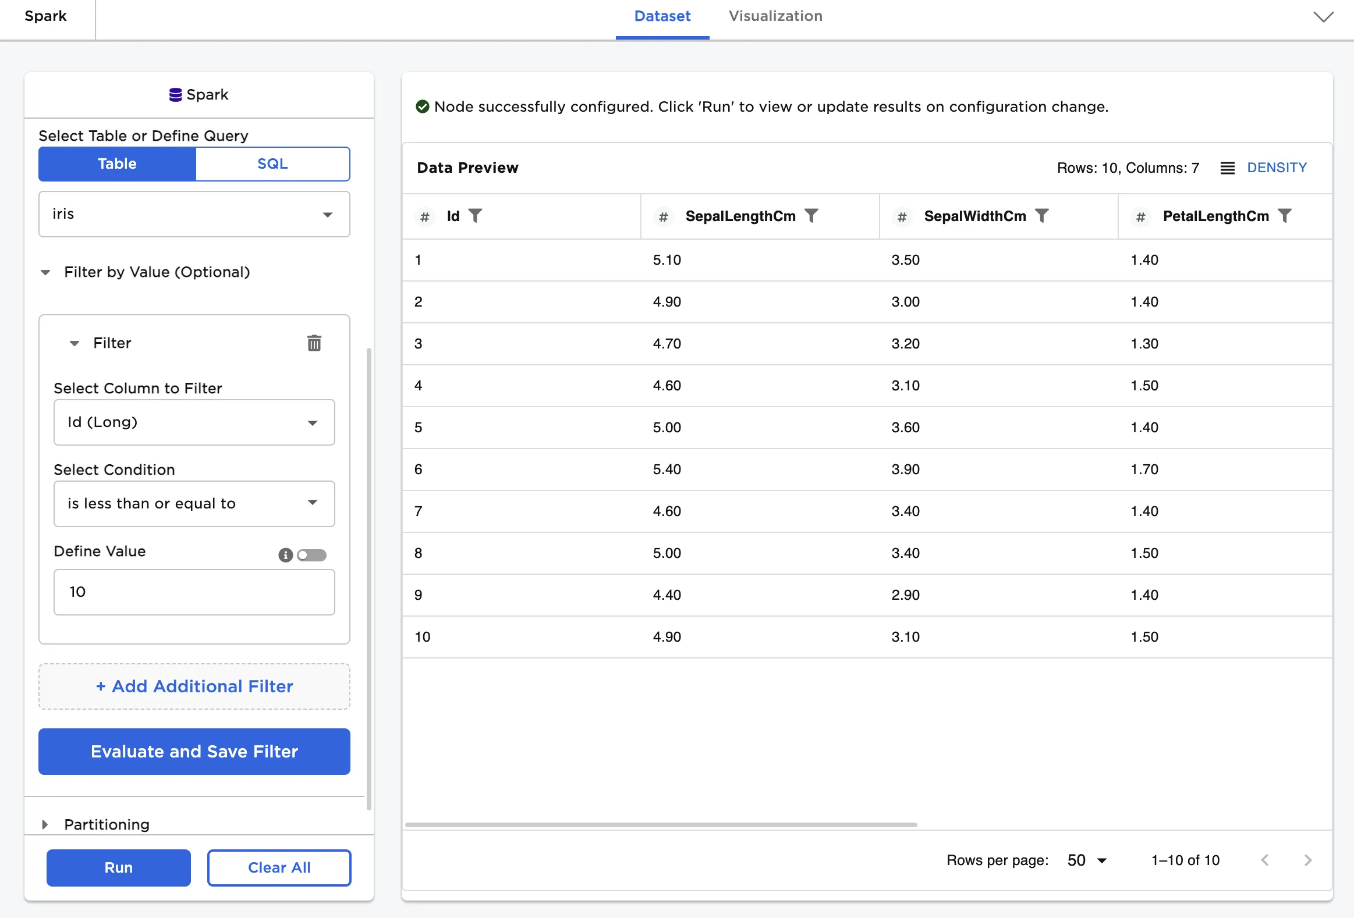Click the Define Value info icon
This screenshot has width=1354, height=918.
tap(285, 555)
